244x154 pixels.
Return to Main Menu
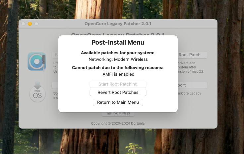[118, 102]
